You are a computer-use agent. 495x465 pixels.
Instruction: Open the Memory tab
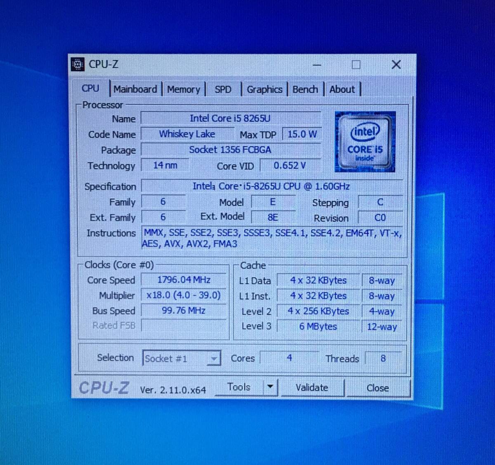pos(184,89)
